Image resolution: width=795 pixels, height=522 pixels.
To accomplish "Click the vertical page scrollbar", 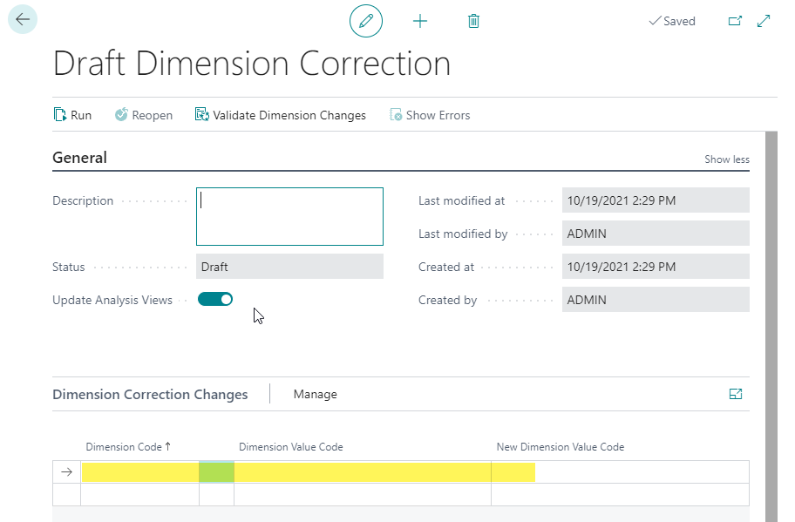I will click(x=771, y=327).
